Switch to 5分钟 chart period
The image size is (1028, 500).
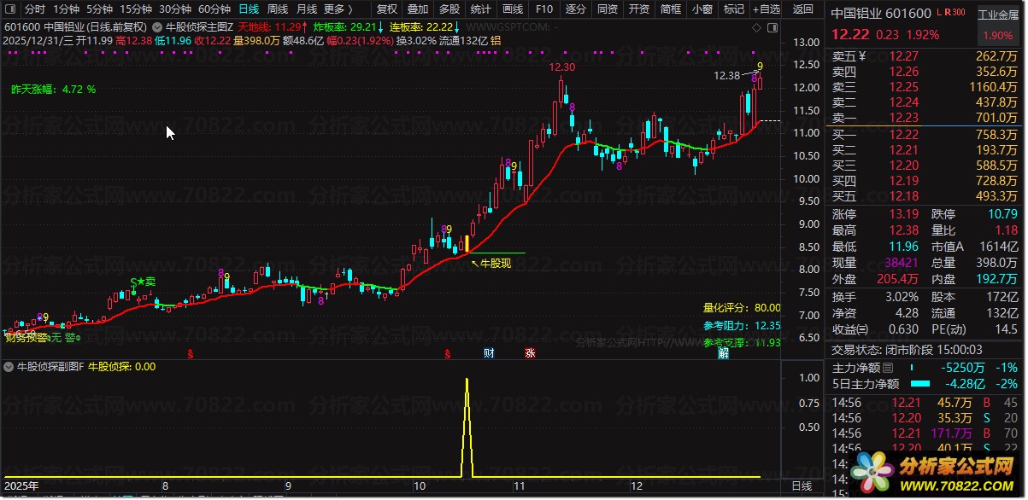[100, 9]
